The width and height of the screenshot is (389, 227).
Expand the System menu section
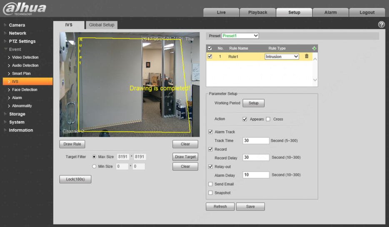point(17,122)
